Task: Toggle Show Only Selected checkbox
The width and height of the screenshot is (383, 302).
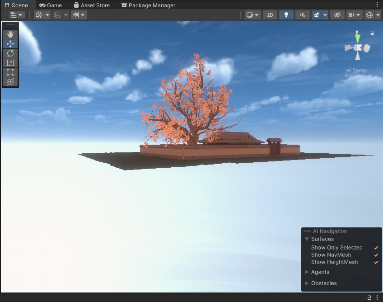Action: [376, 248]
